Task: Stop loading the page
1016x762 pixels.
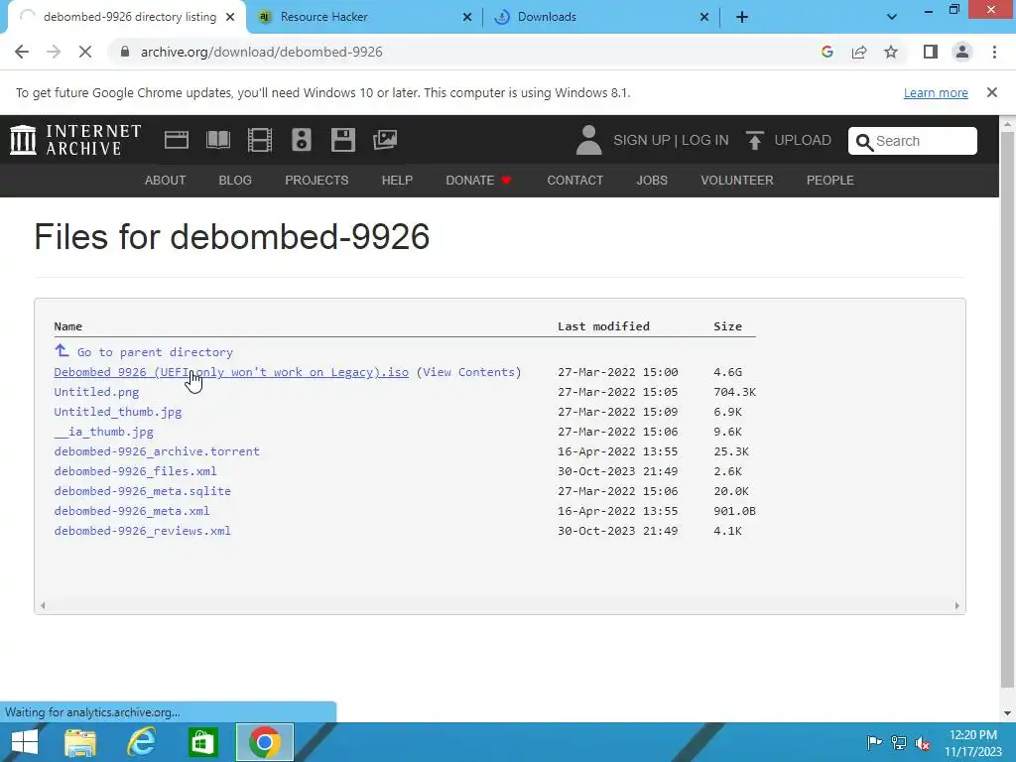Action: click(x=85, y=52)
